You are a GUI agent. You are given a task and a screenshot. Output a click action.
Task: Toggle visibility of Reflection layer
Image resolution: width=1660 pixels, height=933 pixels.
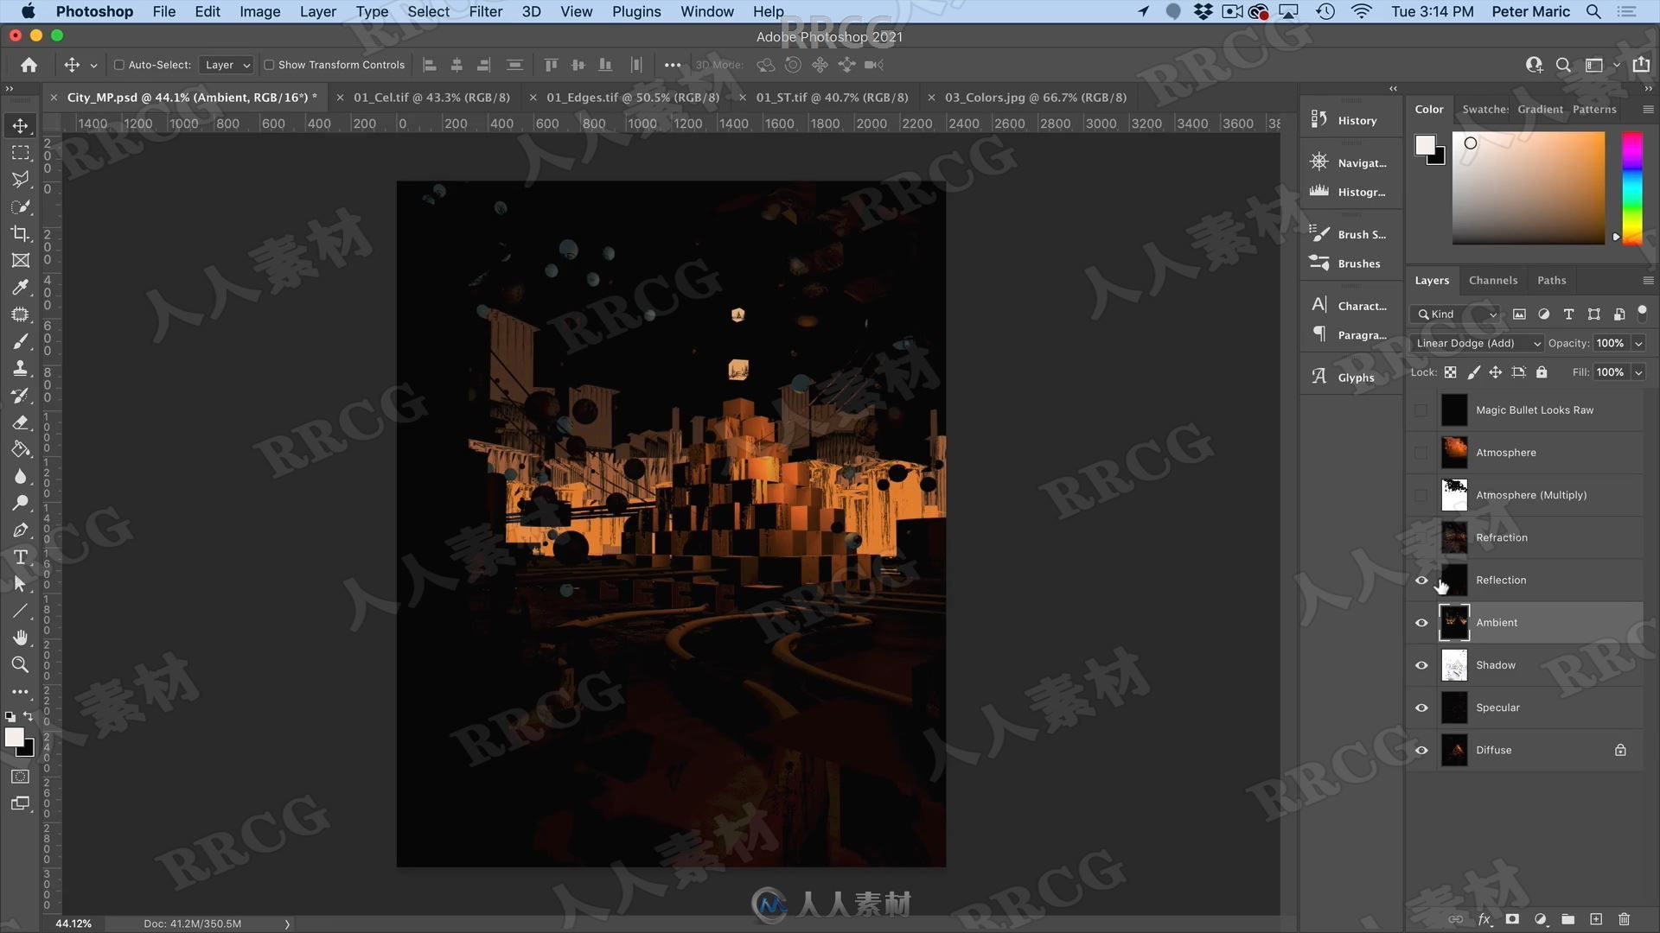(1421, 579)
